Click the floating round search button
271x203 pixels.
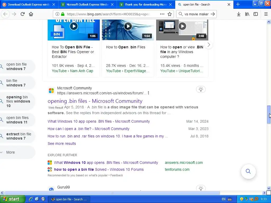pyautogui.click(x=248, y=171)
